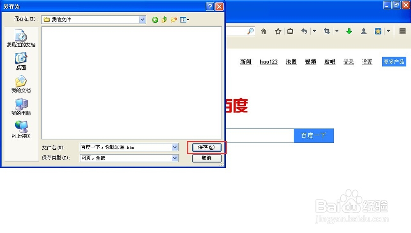411x233 pixels.
Task: Click the help question mark in dialog title bar
Action: pyautogui.click(x=210, y=6)
